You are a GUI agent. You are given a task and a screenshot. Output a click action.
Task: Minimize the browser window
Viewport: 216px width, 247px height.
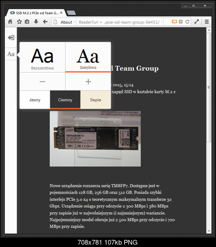pyautogui.click(x=185, y=6)
